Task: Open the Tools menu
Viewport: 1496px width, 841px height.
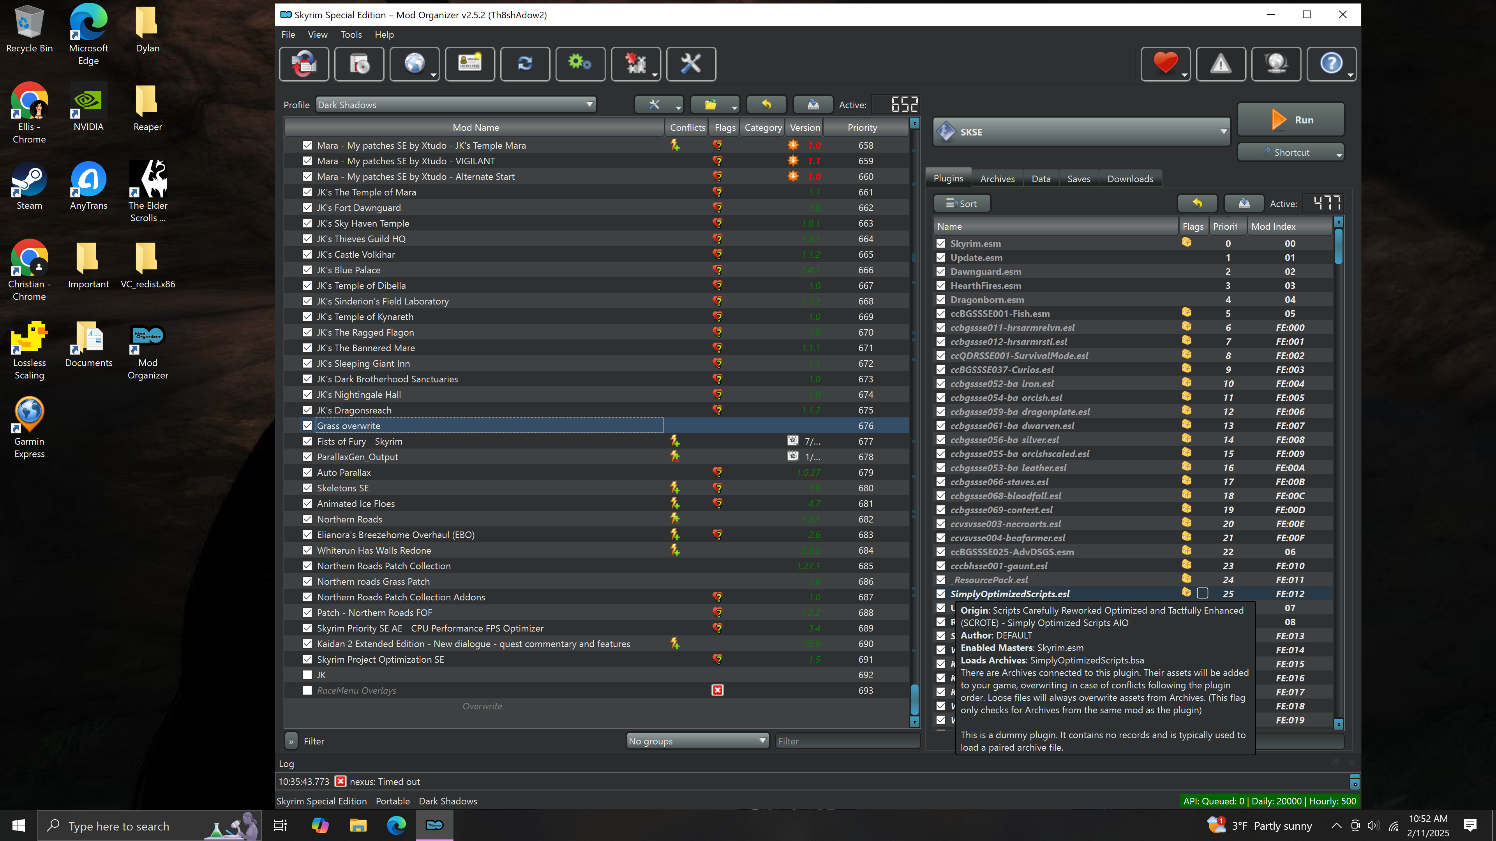Action: (x=351, y=34)
